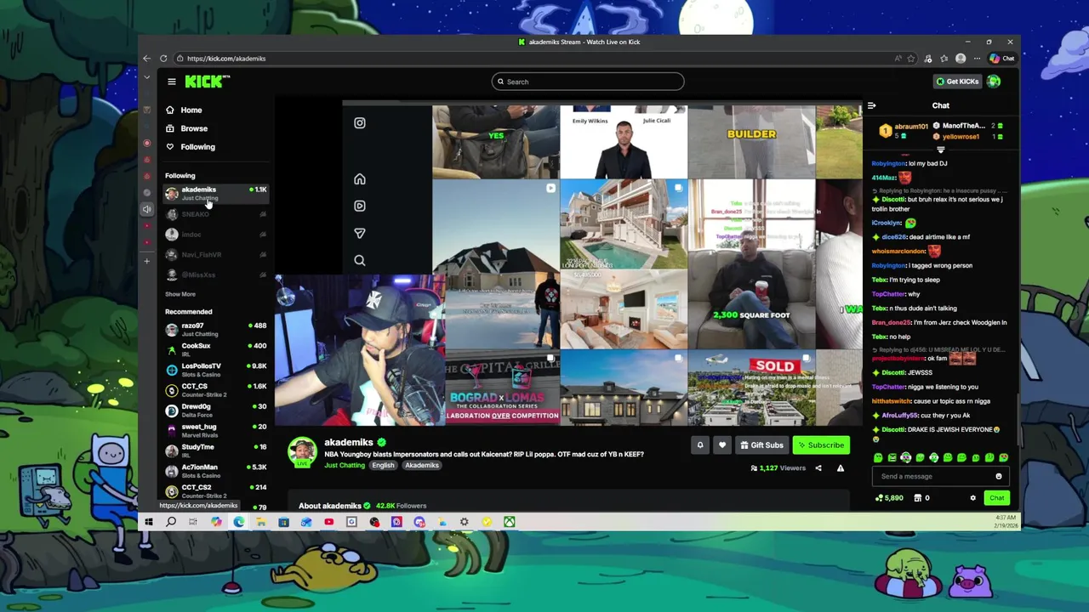This screenshot has width=1089, height=612.
Task: Open recommended channel LosPollosTV
Action: (x=216, y=370)
